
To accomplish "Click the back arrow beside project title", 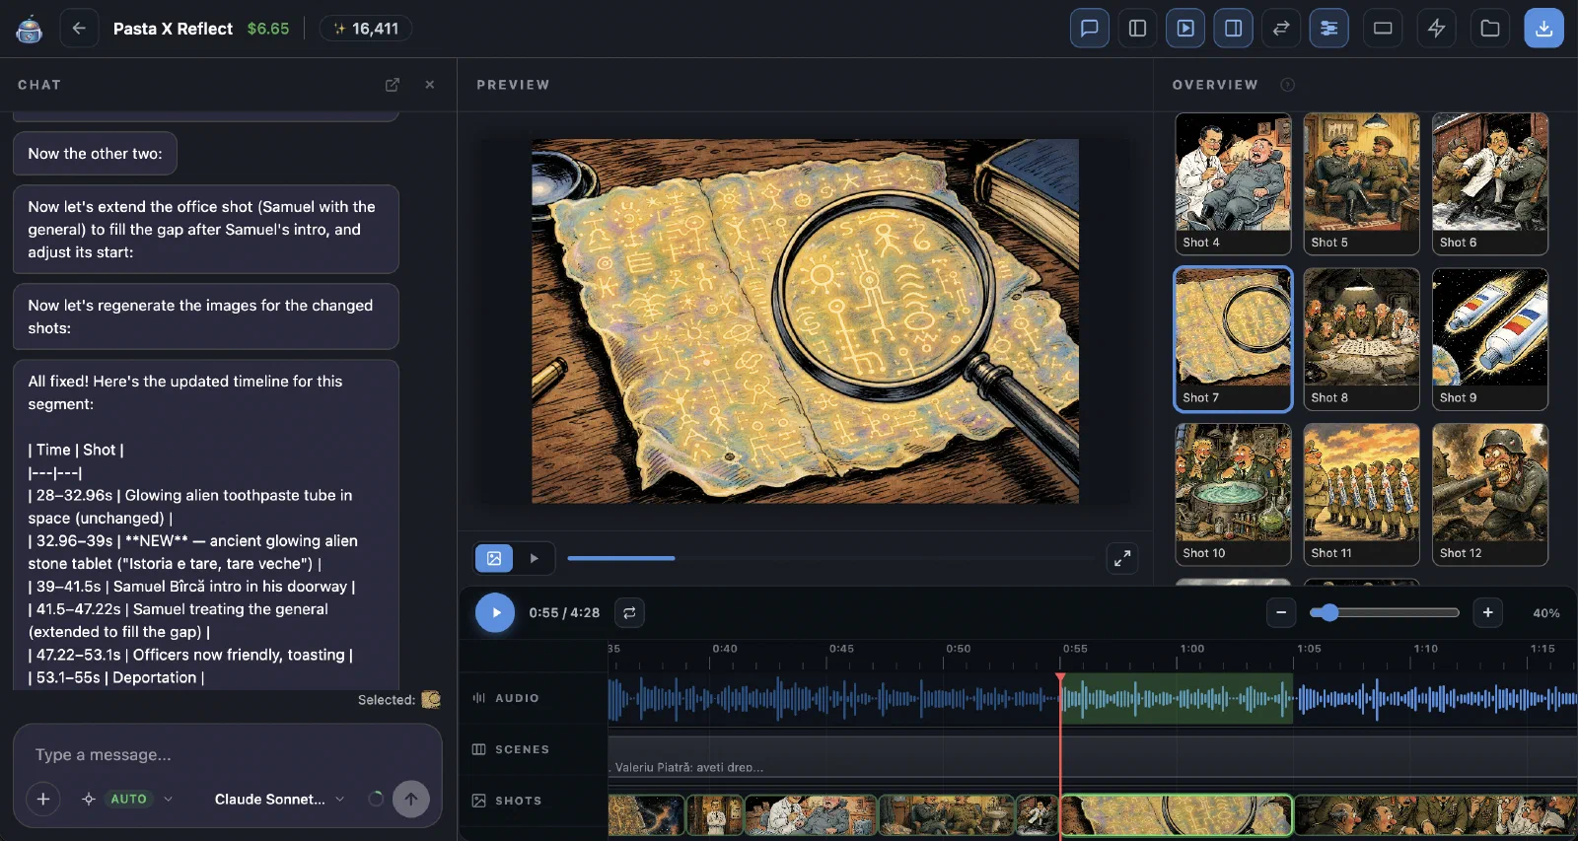I will coord(79,29).
